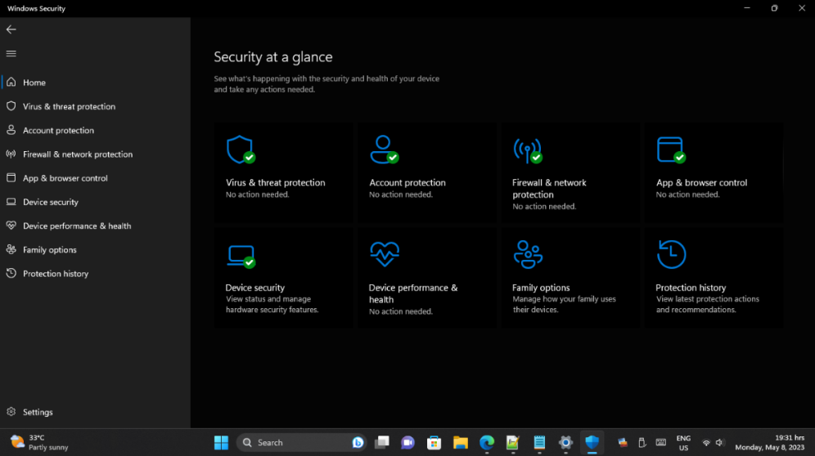Screen dimensions: 815x456
Task: Open Virus & threat protection from sidebar
Action: (x=95, y=106)
